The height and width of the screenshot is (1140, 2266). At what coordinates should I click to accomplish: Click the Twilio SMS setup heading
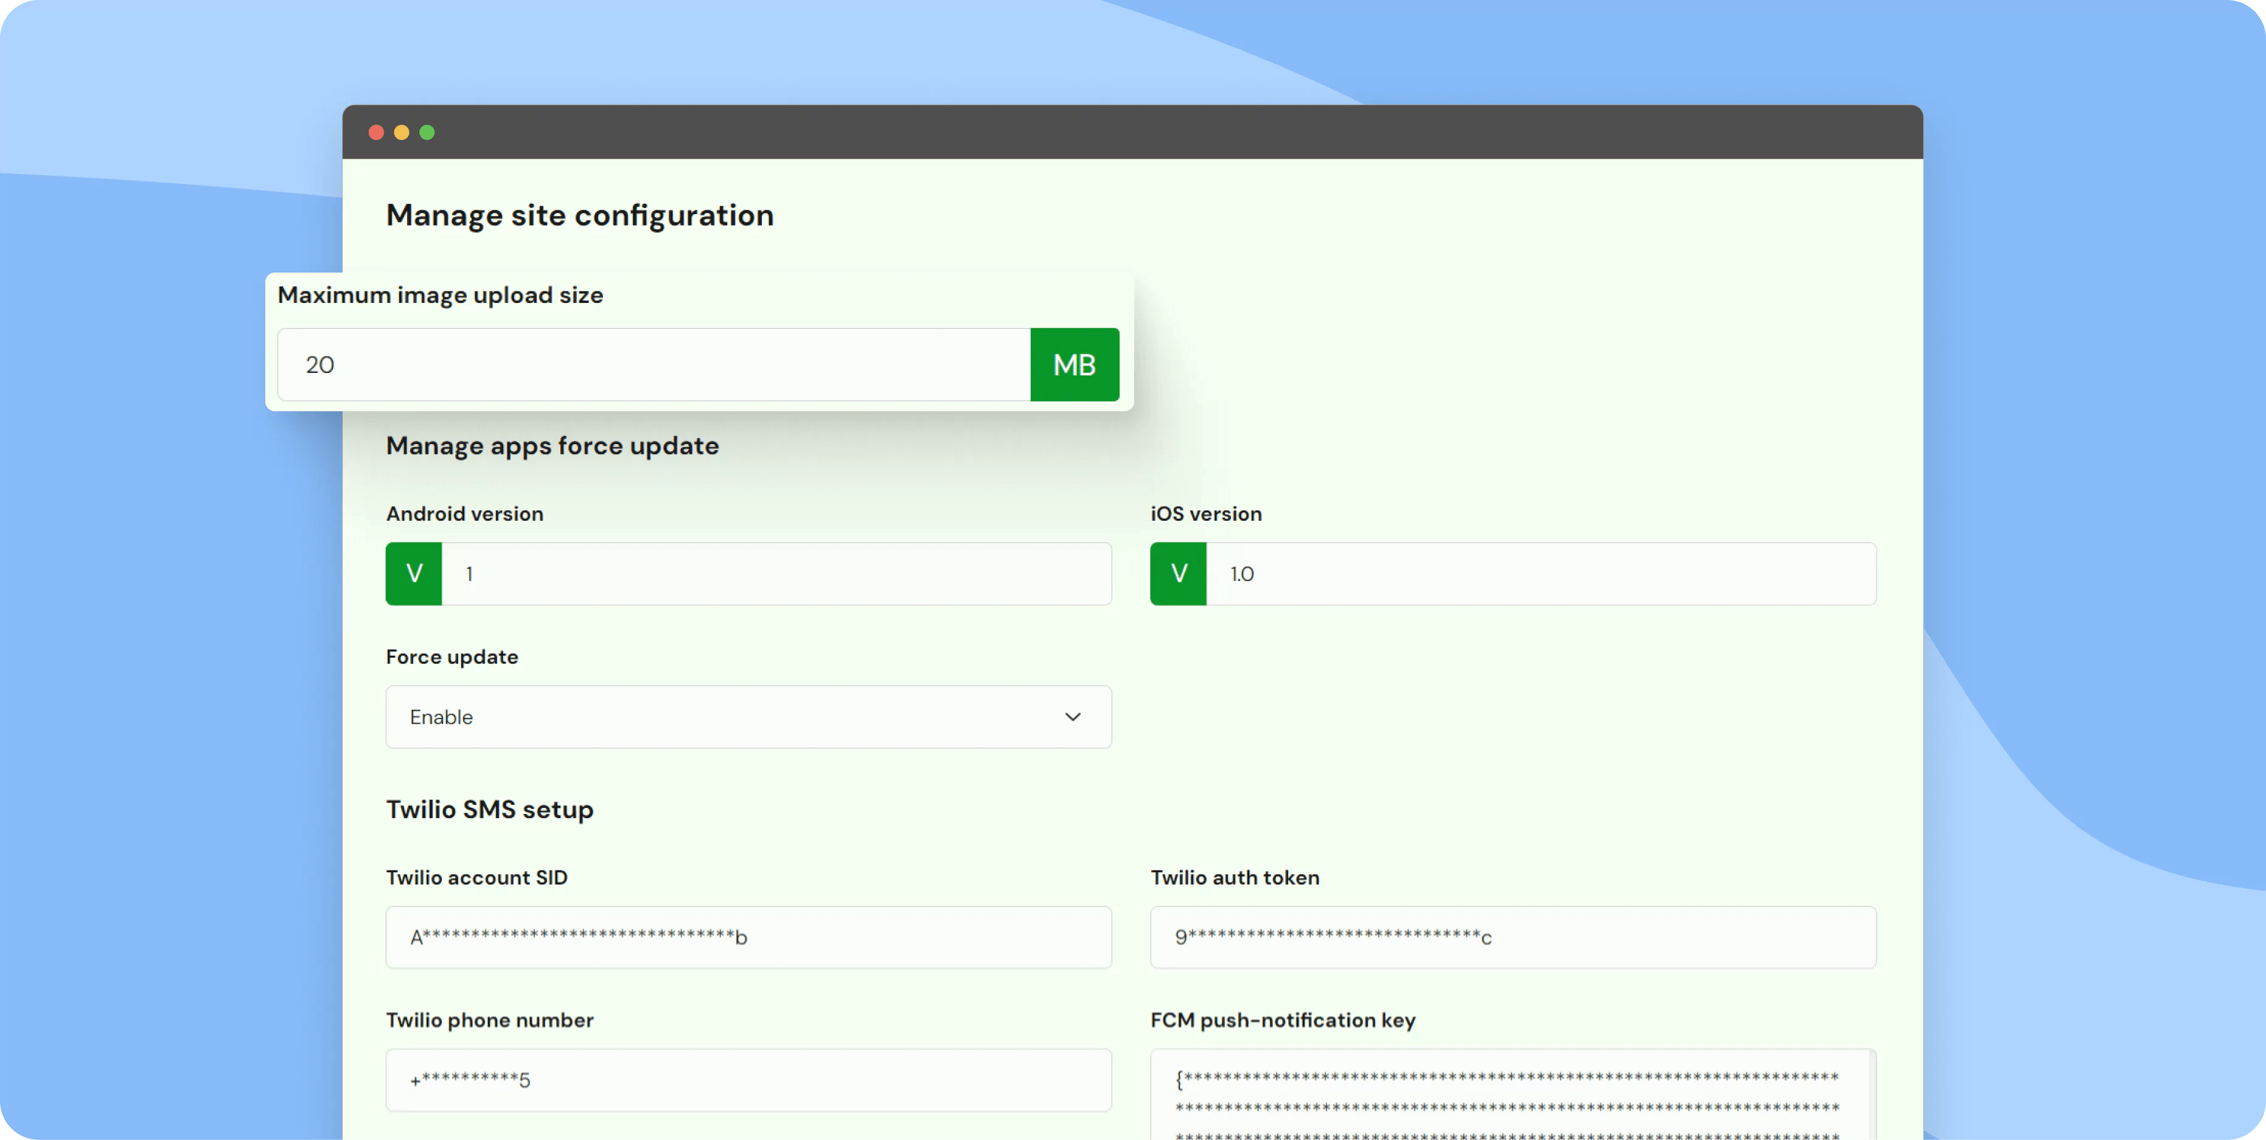[490, 809]
